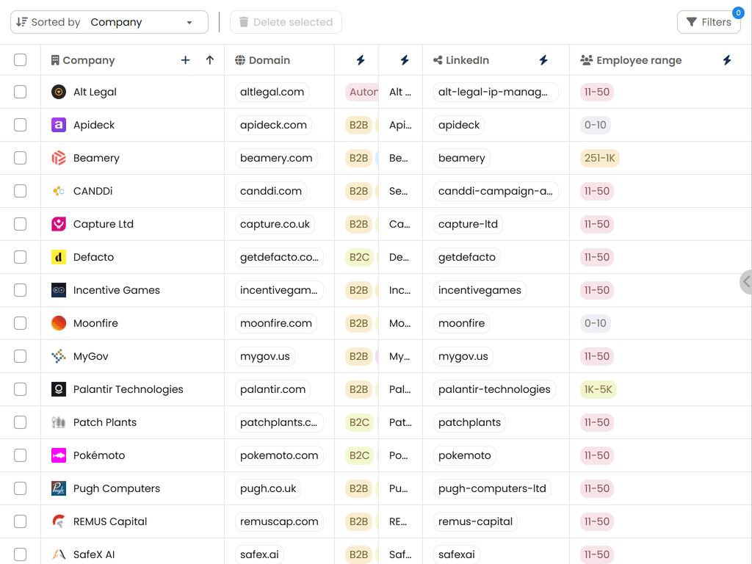The width and height of the screenshot is (752, 564).
Task: Open the pugh-computers-ltd LinkedIn link
Action: click(492, 488)
